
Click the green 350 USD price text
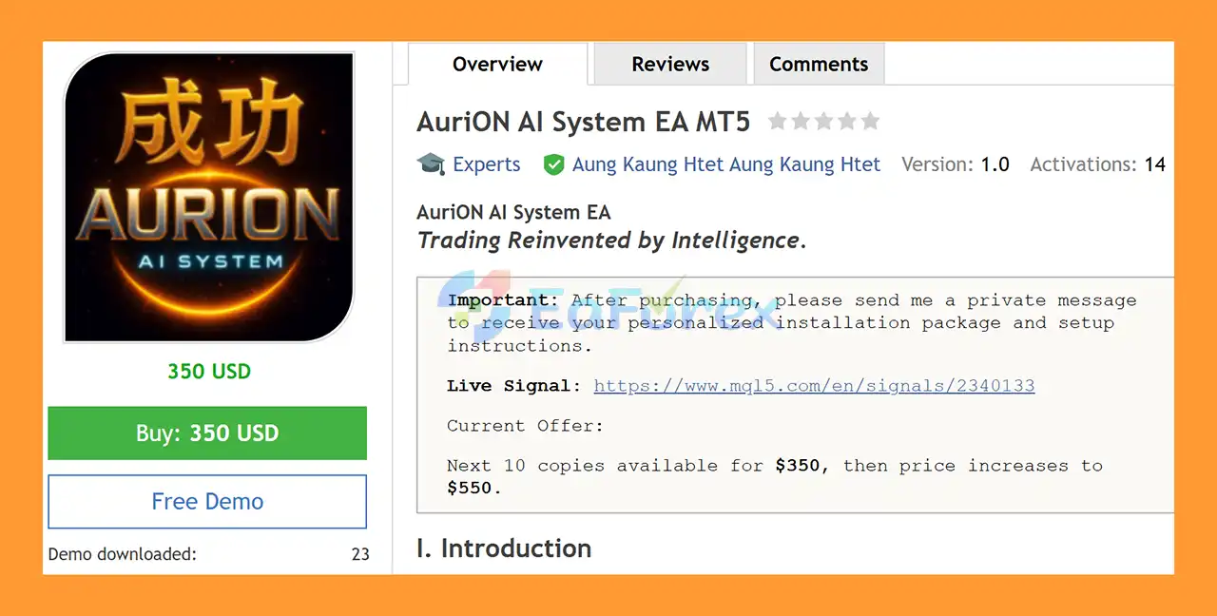pyautogui.click(x=209, y=372)
